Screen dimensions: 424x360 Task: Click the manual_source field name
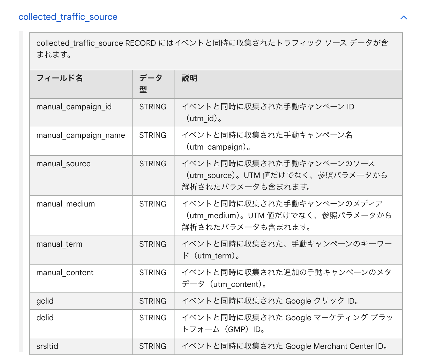[63, 164]
